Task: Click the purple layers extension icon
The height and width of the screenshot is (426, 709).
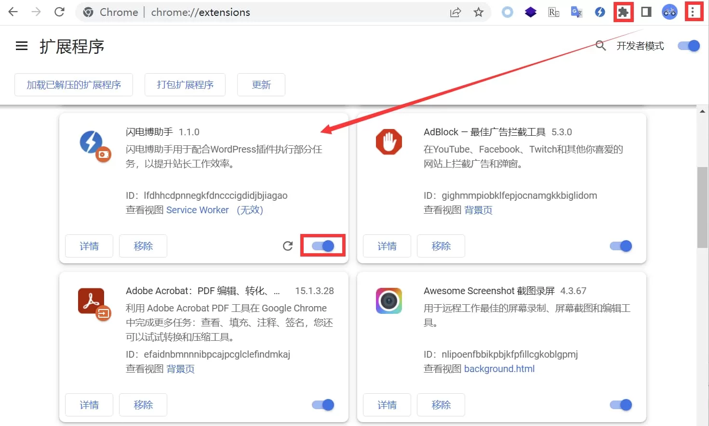Action: click(x=530, y=12)
